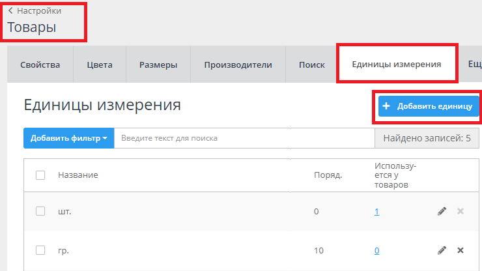This screenshot has height=271, width=482.
Task: Check the checkbox for the гр. row
Action: pos(40,250)
